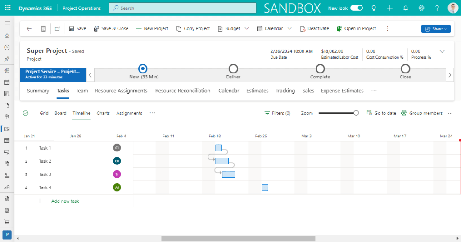This screenshot has height=242, width=461.
Task: Open the Dynamics 365 app launcher grid
Action: (x=8, y=8)
